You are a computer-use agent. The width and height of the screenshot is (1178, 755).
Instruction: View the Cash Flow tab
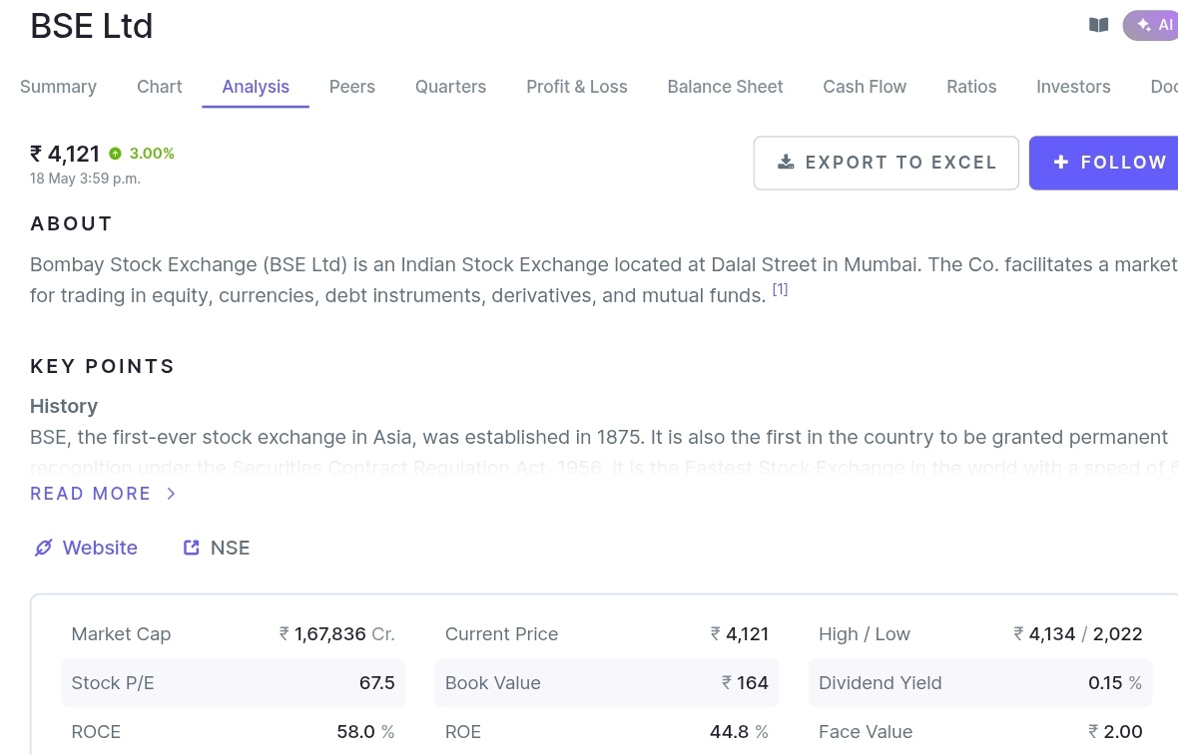point(865,87)
